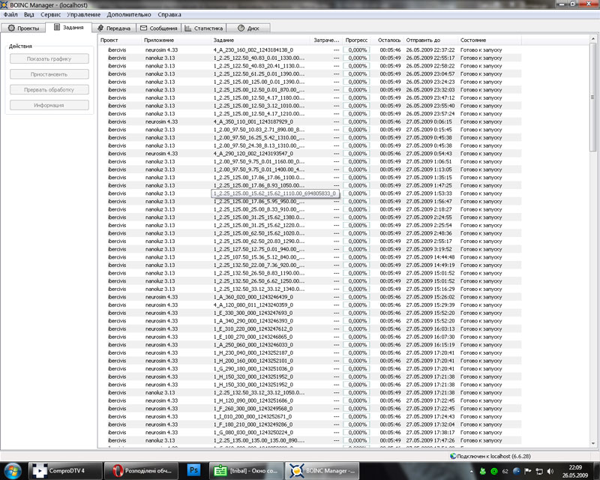600x480 pixels.
Task: Sort by the Отправить до column header
Action: [430, 40]
